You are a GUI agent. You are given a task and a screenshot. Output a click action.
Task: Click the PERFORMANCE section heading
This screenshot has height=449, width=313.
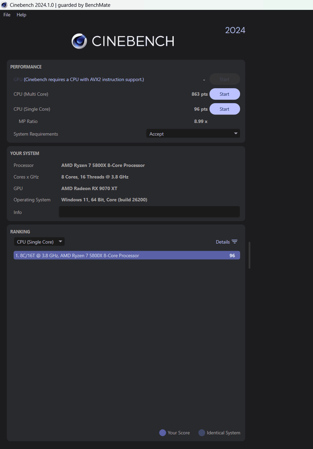26,67
